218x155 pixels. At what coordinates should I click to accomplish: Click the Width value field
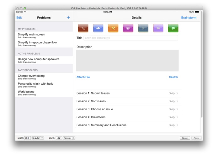(59, 138)
